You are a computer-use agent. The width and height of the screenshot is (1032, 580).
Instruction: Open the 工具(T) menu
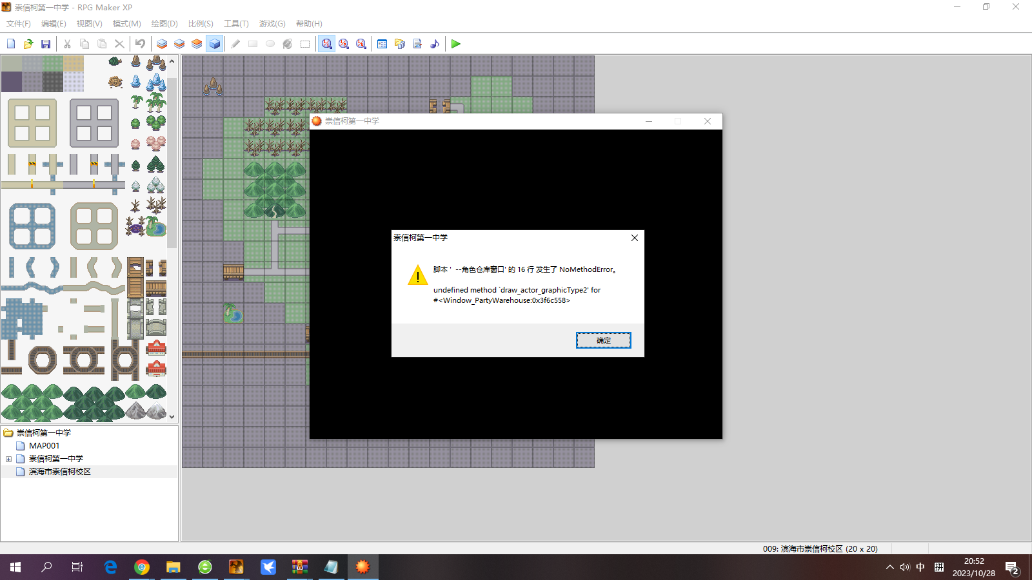click(236, 24)
